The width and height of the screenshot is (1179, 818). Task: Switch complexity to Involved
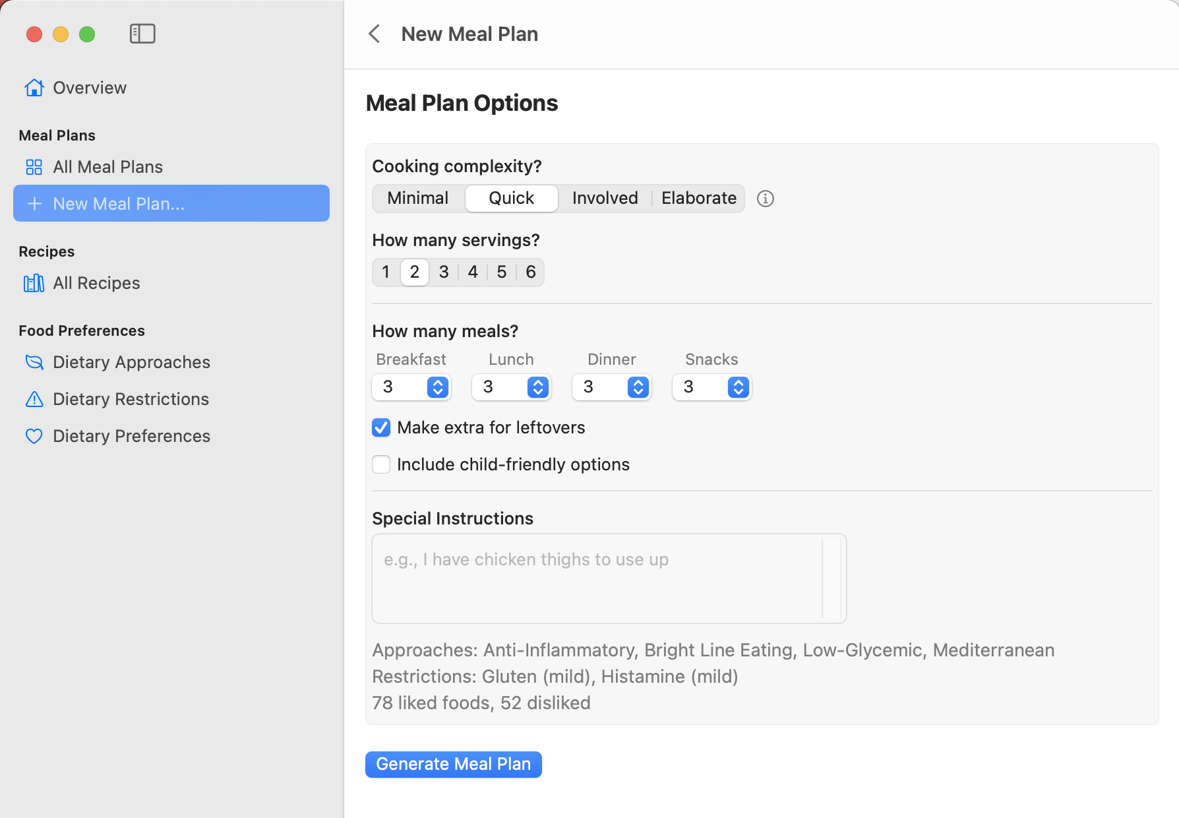click(604, 198)
